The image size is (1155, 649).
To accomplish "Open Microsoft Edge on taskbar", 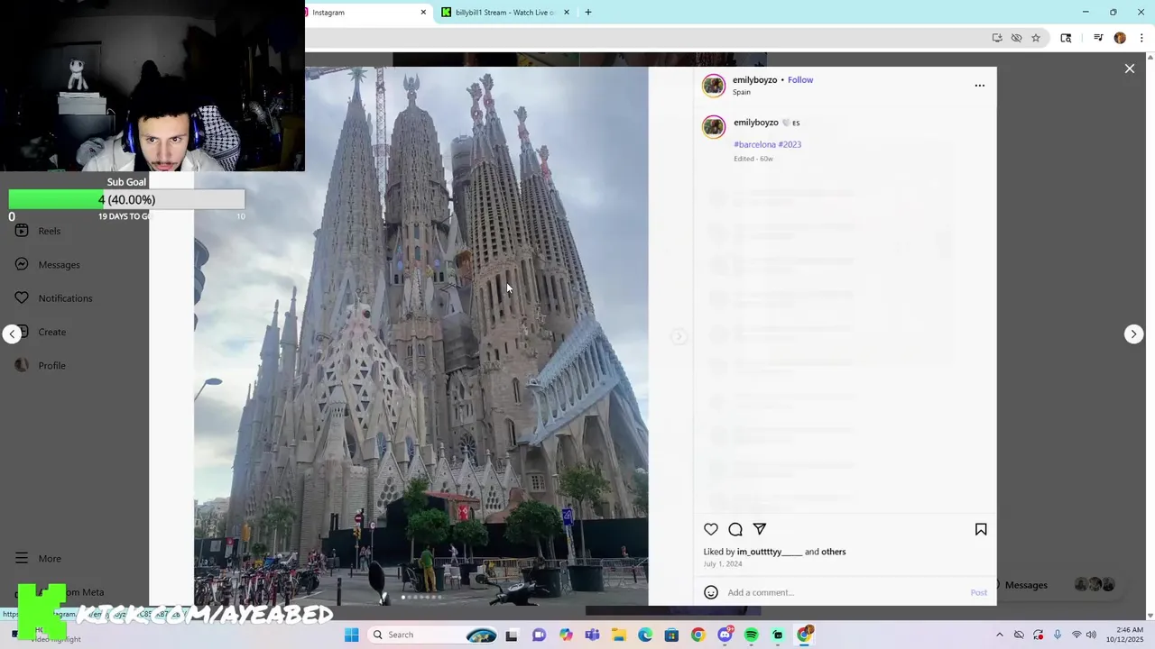I will tap(645, 635).
